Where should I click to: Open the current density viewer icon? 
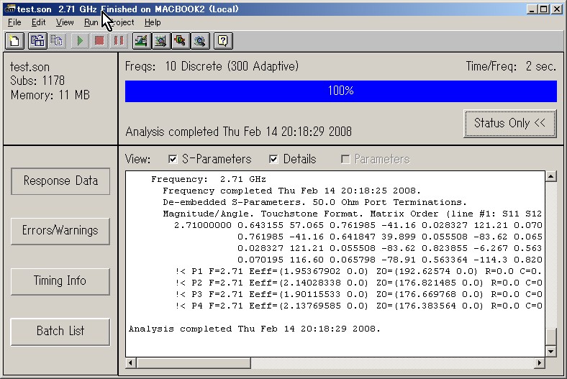point(181,40)
